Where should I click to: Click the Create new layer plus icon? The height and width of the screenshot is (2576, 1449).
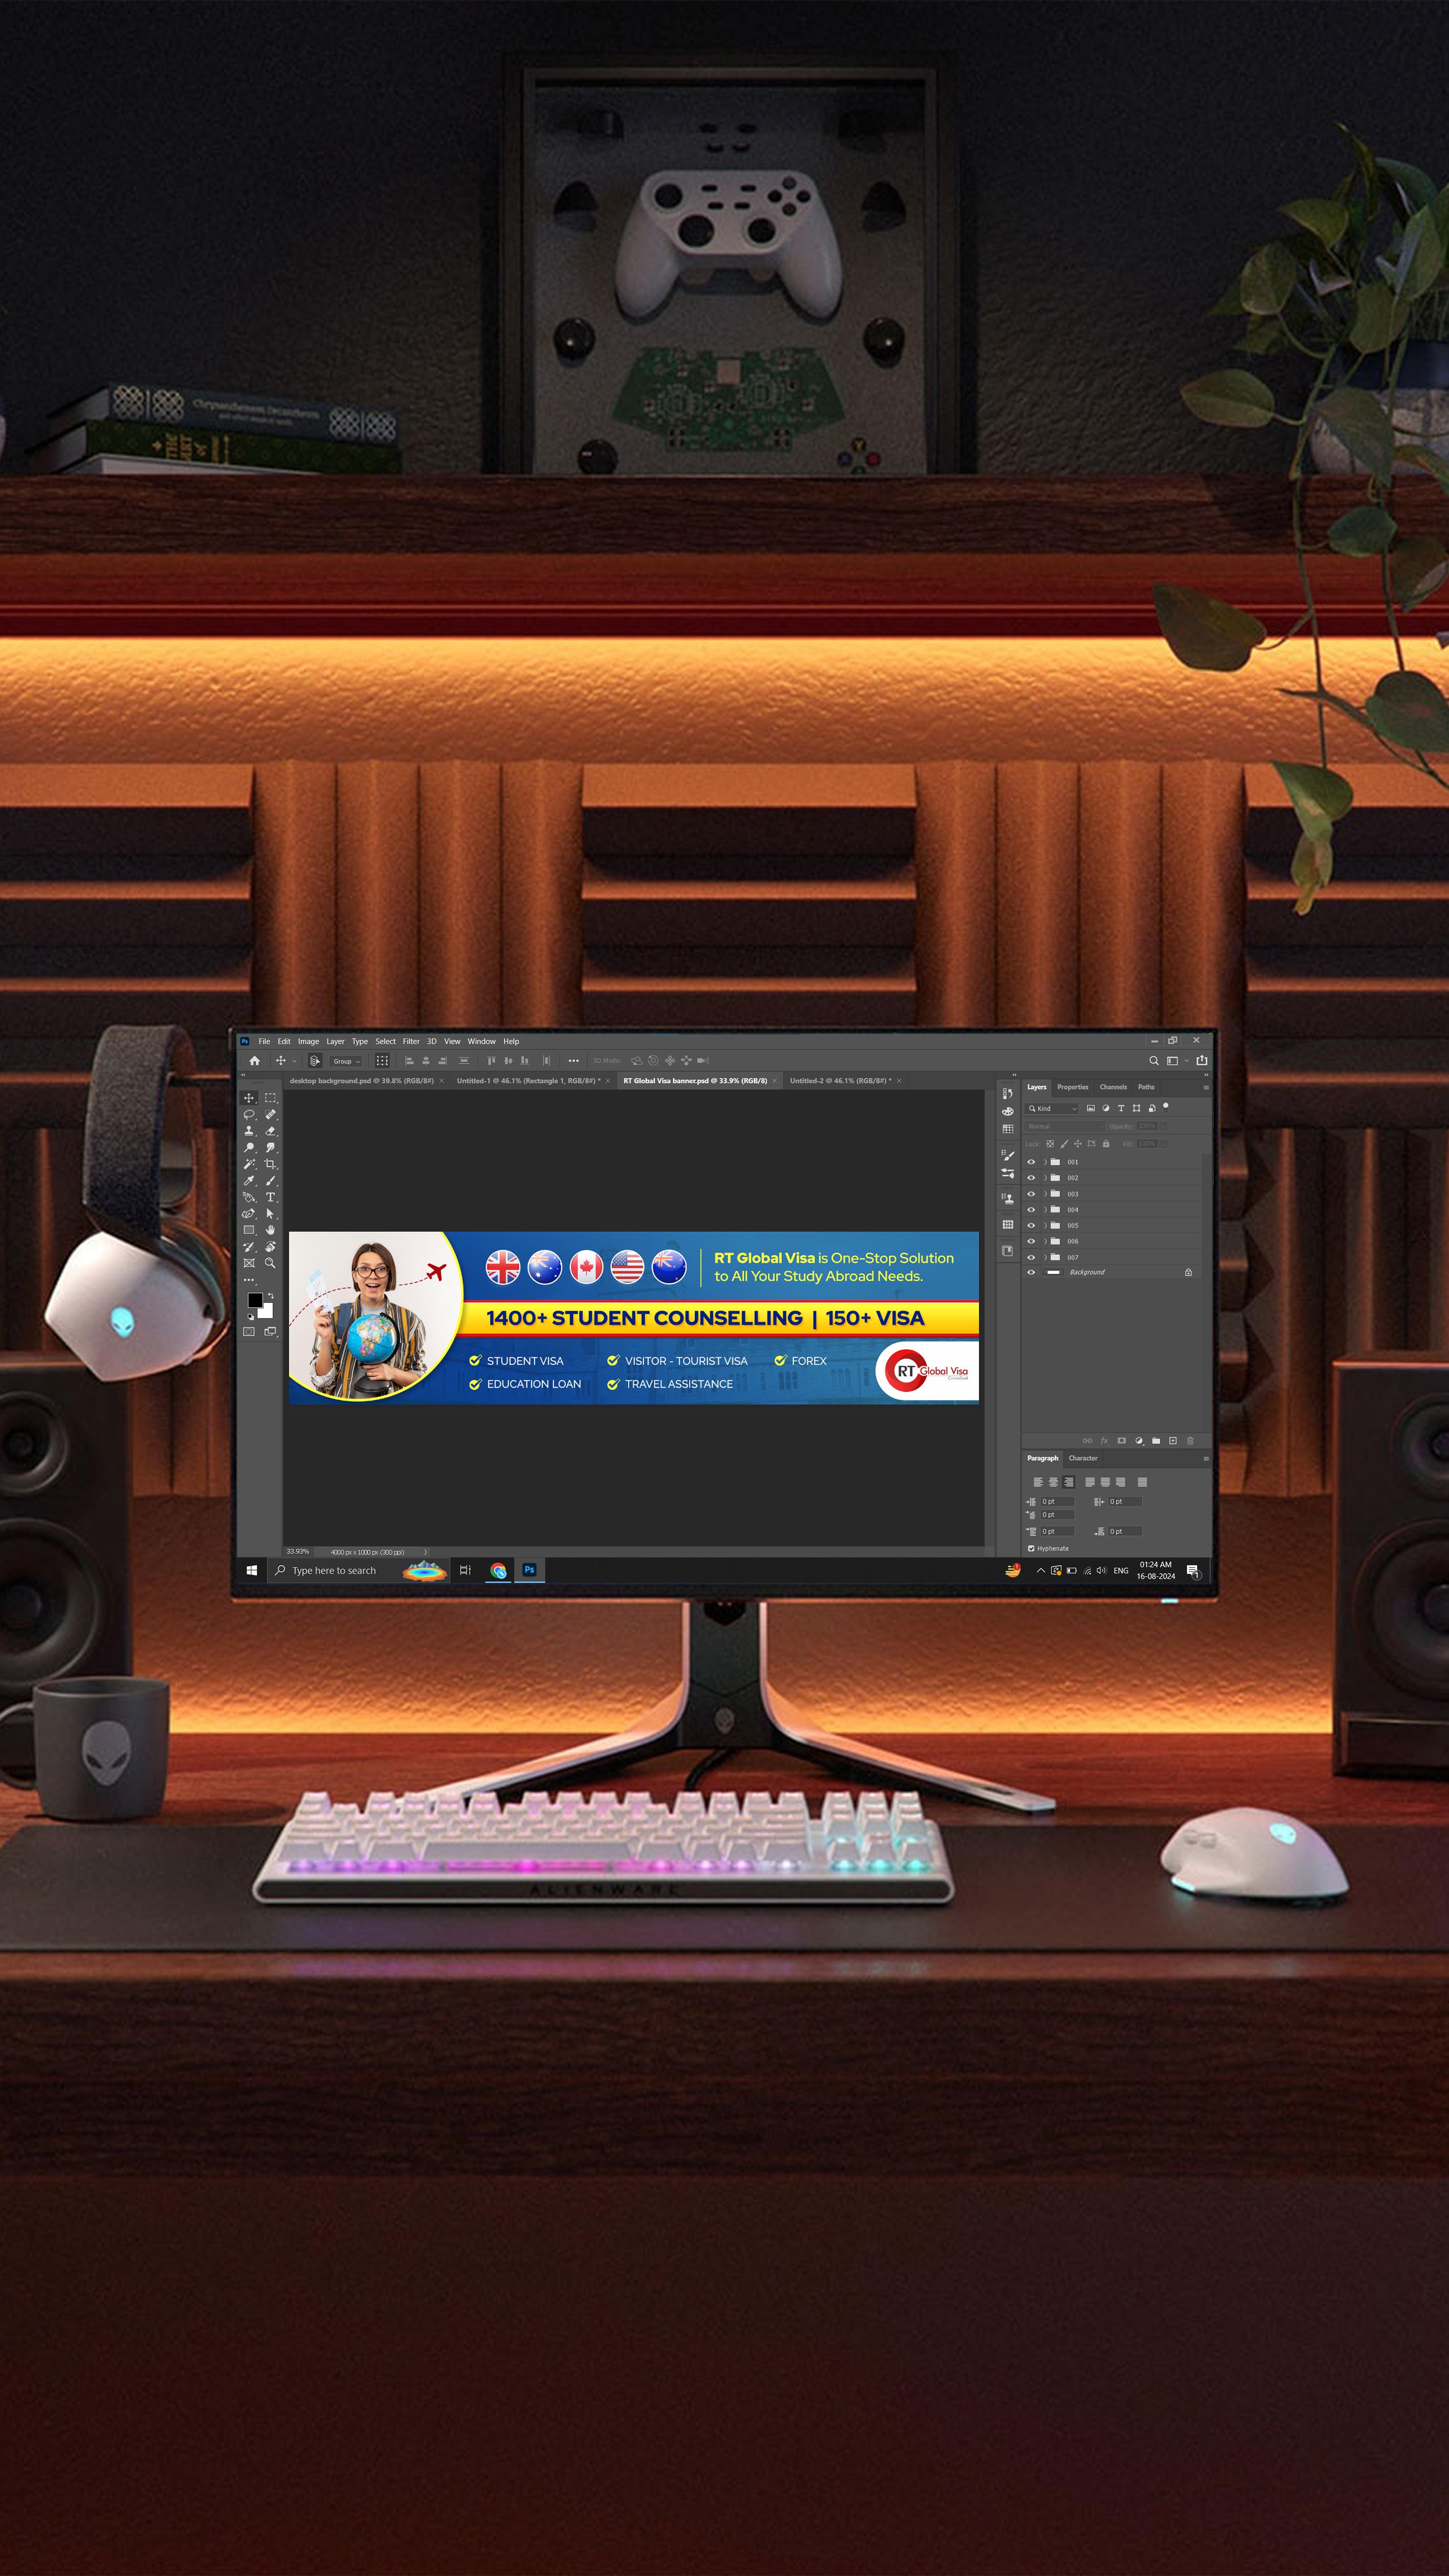click(1173, 1441)
